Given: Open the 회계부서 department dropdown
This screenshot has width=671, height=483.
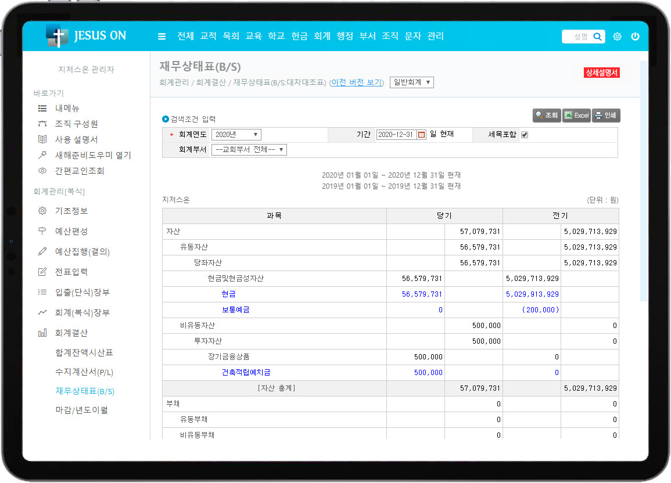Looking at the screenshot, I should [249, 150].
